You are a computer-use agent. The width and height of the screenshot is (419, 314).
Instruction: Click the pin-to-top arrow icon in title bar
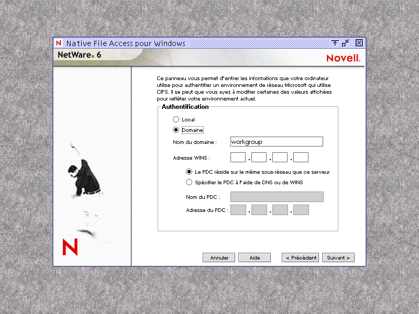[x=335, y=43]
